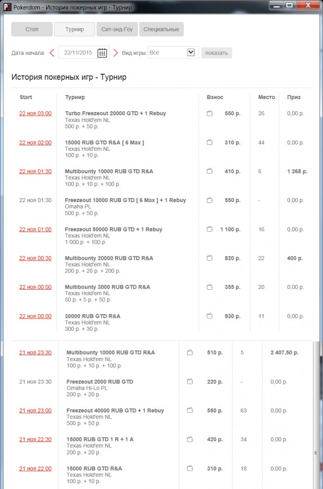This screenshot has height=489, width=323.
Task: Expand the Вид игры dropdown
Action: [191, 53]
